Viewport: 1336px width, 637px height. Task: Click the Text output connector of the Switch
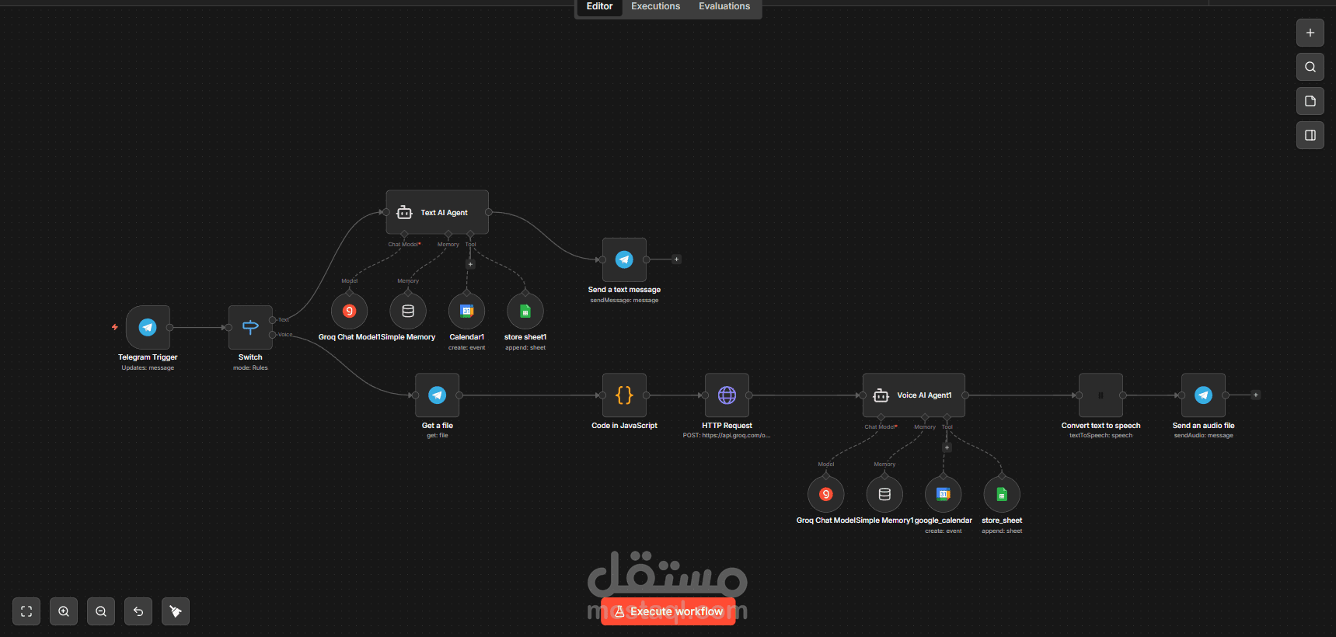pyautogui.click(x=272, y=320)
